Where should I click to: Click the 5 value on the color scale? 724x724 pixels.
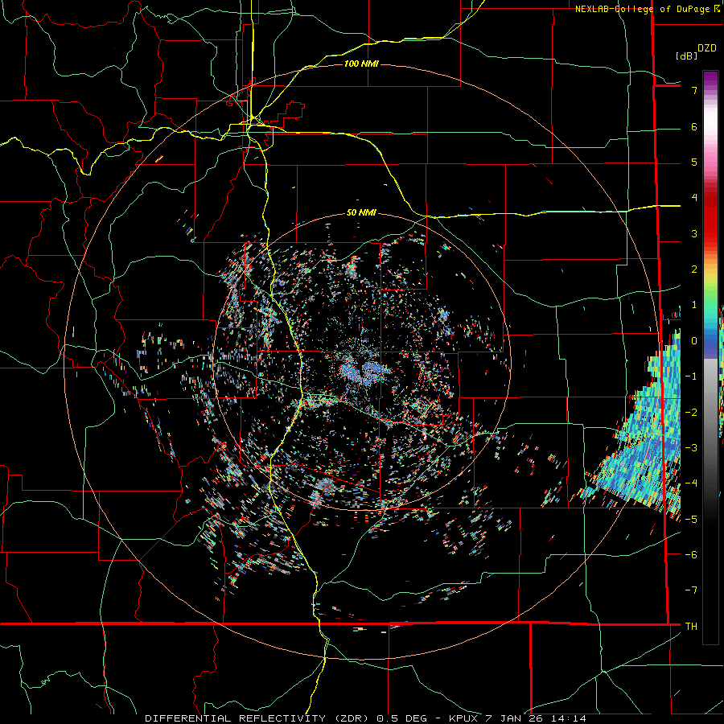tap(694, 162)
